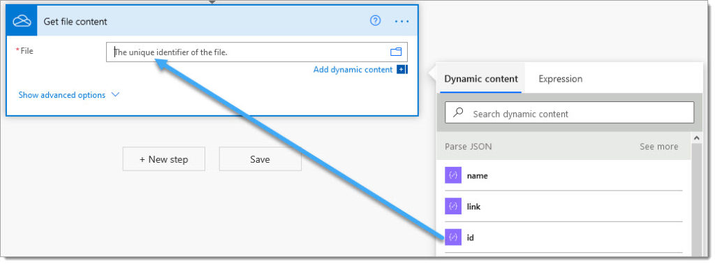
Task: Click the magnifier icon in search box
Action: pyautogui.click(x=459, y=112)
